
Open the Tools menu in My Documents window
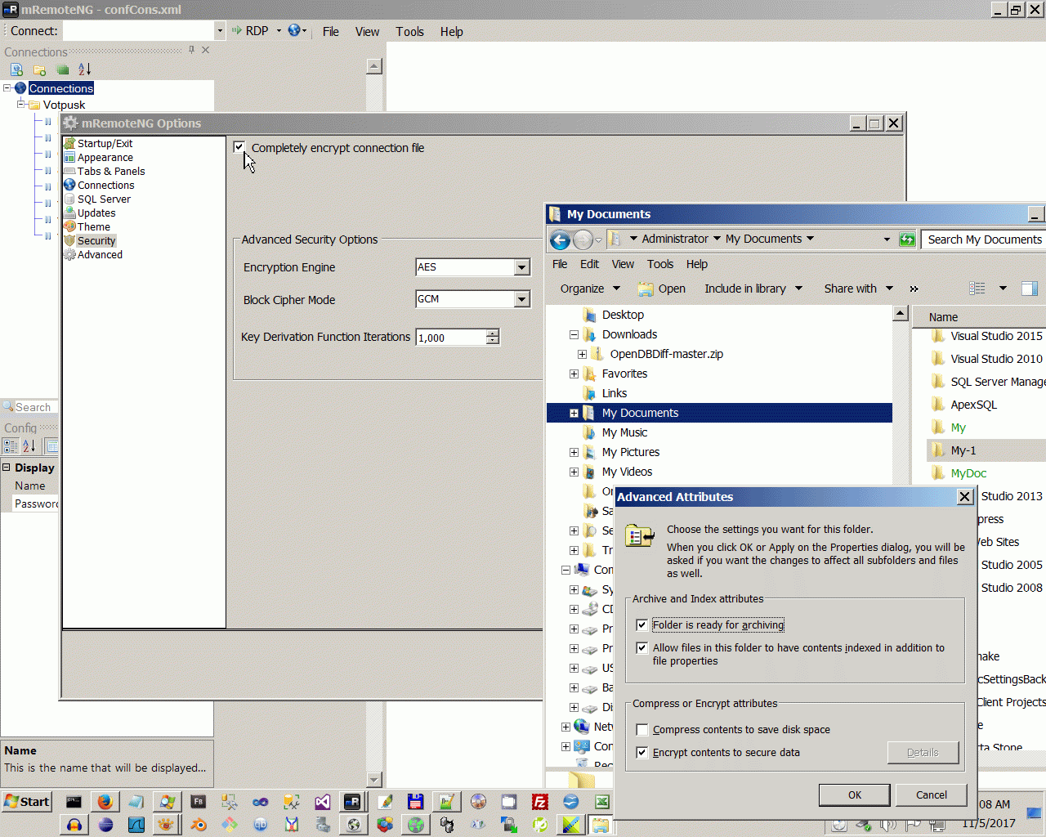coord(660,264)
